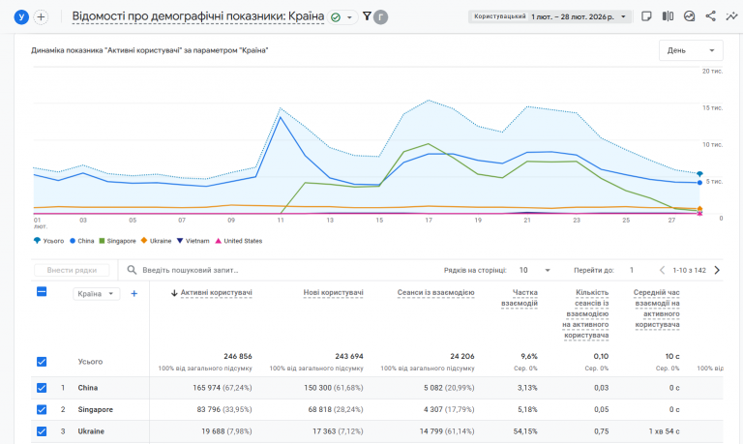
Task: Open the Країна dimension dropdown
Action: point(96,294)
